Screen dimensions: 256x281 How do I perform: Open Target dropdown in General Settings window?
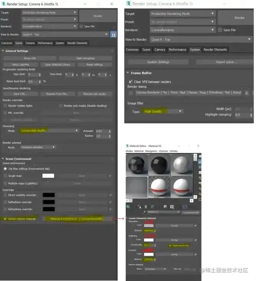49,13
